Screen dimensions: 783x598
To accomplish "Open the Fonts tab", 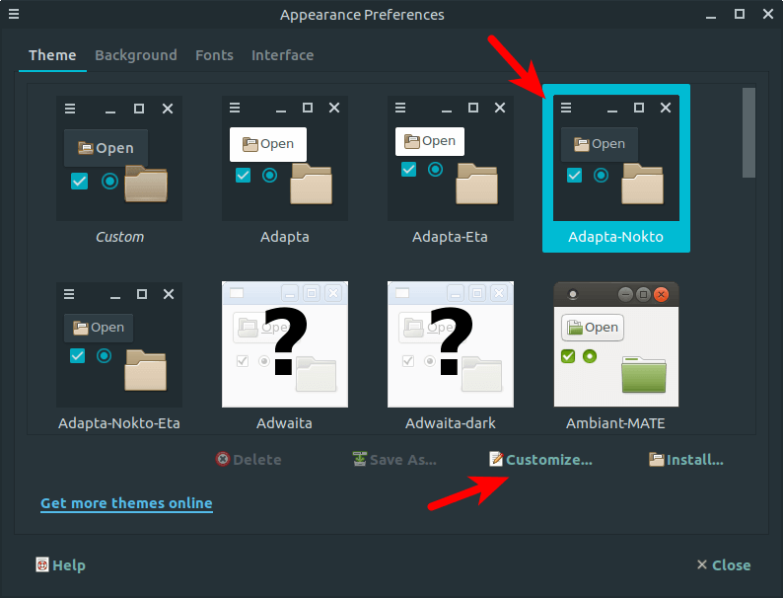I will [x=214, y=55].
